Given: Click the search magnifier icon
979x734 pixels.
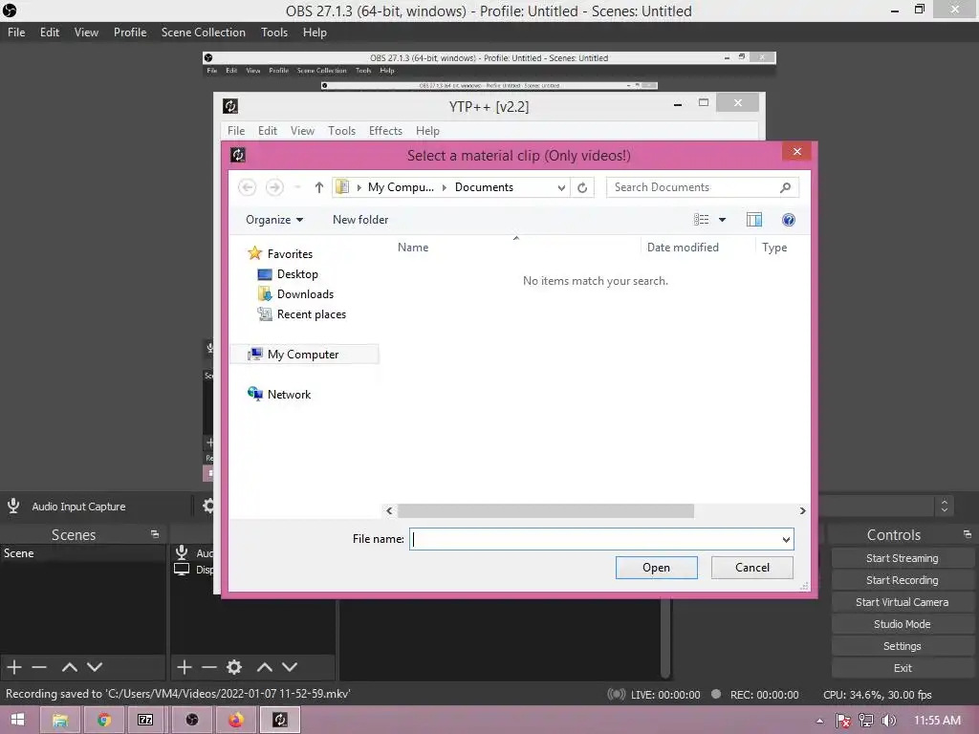Looking at the screenshot, I should point(786,187).
